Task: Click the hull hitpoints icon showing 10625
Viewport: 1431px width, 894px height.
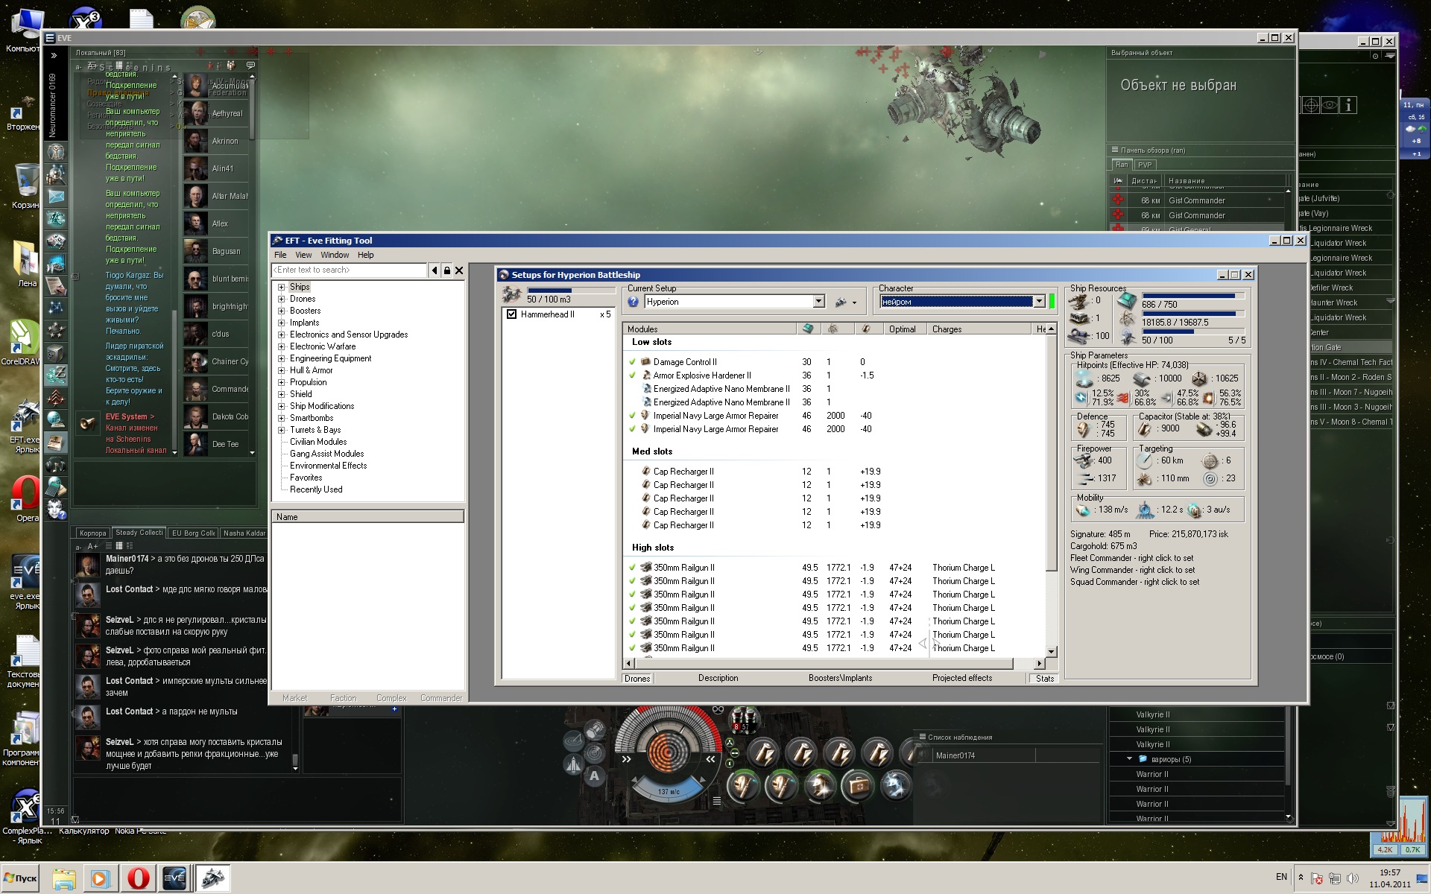Action: coord(1198,378)
